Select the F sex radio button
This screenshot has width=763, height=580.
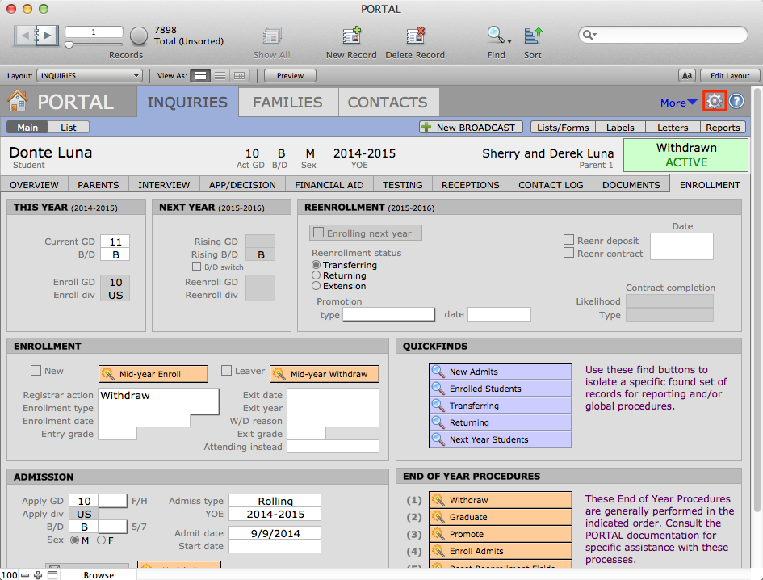101,540
